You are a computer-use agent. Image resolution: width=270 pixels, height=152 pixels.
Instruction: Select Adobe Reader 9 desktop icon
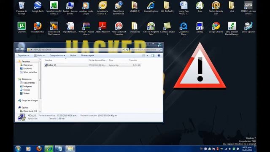(x=103, y=27)
